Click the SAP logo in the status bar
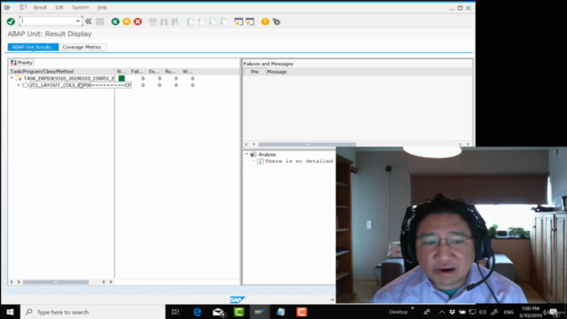Image resolution: width=567 pixels, height=319 pixels. point(237,300)
